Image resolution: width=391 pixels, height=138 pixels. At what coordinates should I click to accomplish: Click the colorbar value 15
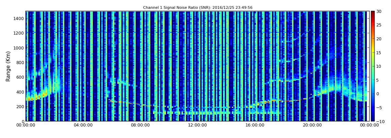click(379, 53)
